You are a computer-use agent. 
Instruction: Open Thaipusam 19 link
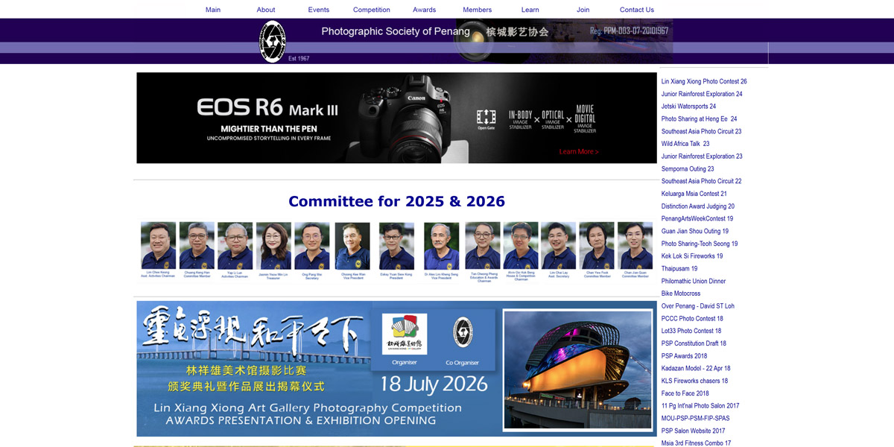679,269
